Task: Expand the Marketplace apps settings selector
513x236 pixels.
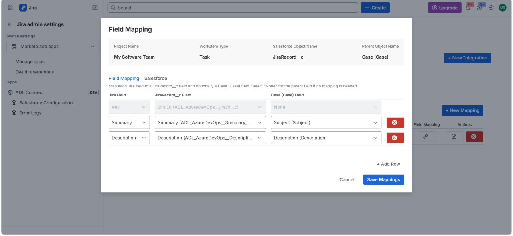Action: (x=53, y=47)
